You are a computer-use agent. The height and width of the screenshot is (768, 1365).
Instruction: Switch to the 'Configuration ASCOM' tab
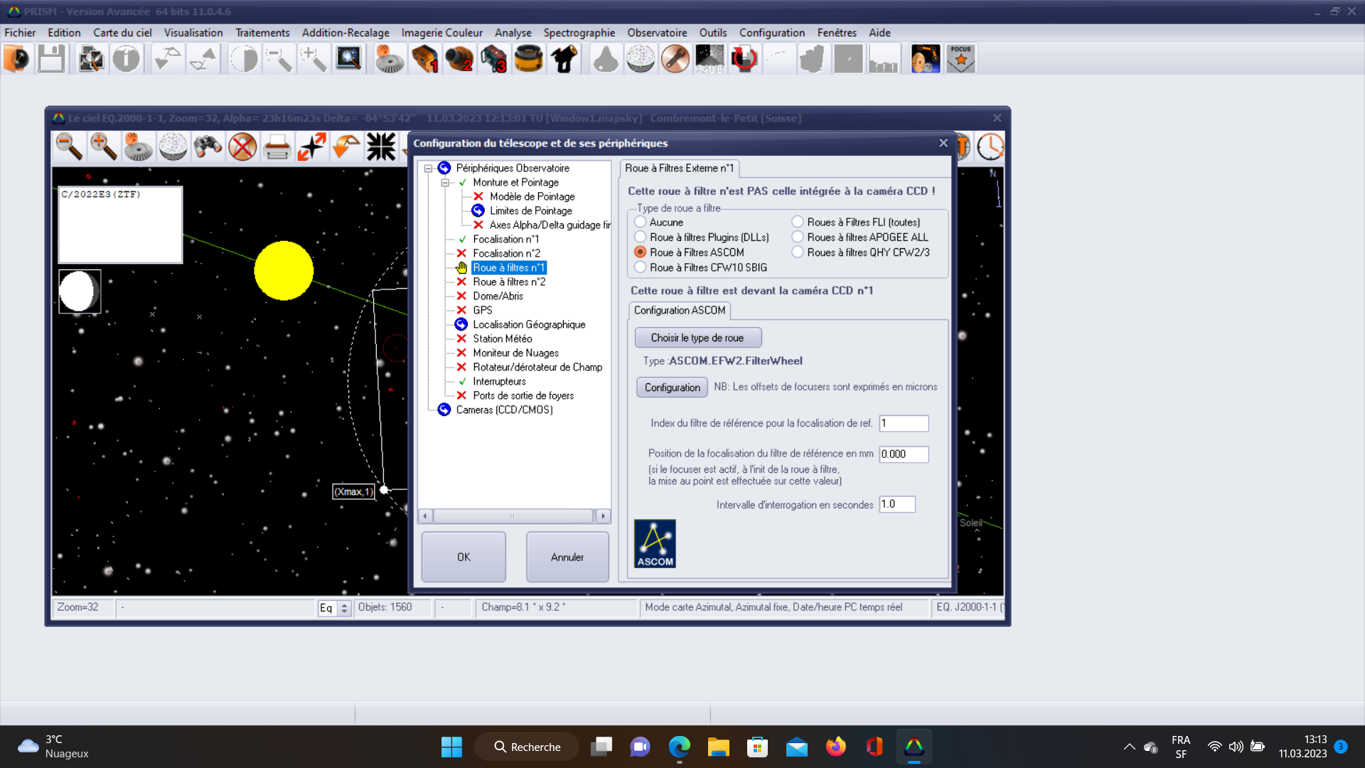pyautogui.click(x=679, y=311)
